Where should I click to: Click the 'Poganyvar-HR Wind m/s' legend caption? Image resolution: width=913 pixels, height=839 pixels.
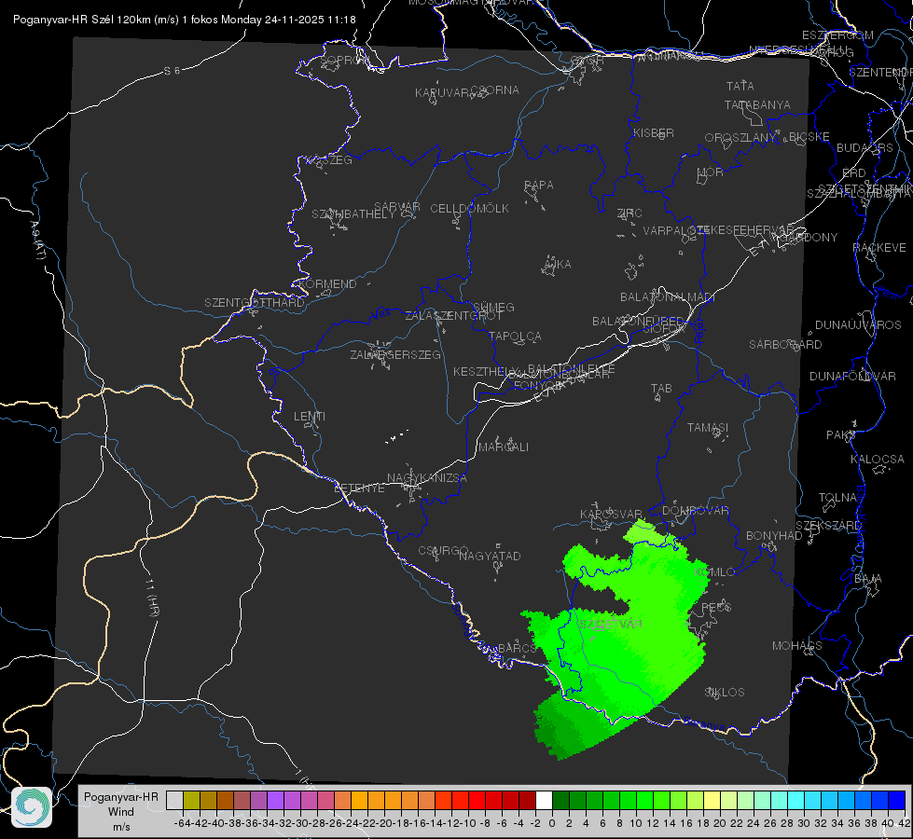click(121, 812)
